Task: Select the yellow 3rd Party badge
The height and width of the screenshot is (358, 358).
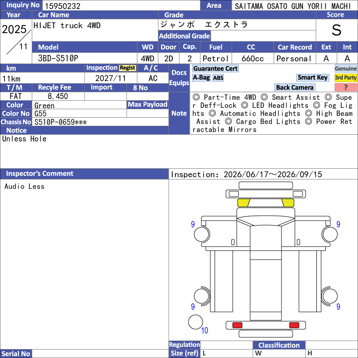Action: (x=345, y=77)
